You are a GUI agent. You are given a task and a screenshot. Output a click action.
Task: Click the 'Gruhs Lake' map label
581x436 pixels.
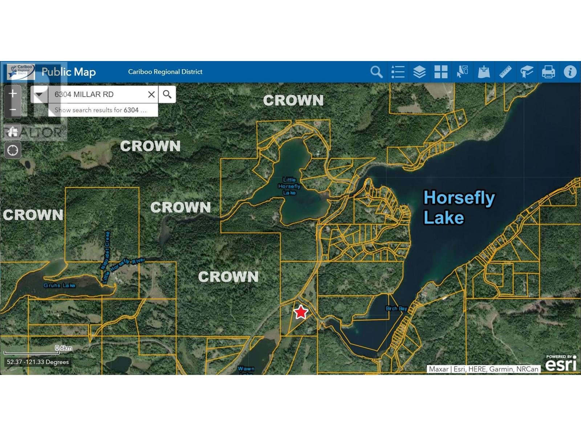pyautogui.click(x=60, y=285)
